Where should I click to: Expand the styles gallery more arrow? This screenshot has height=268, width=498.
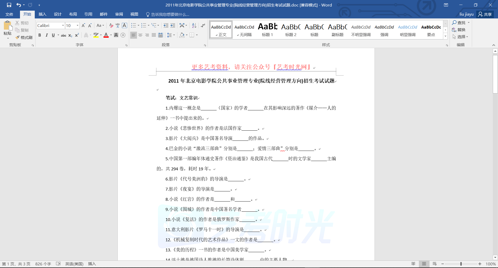click(445, 36)
